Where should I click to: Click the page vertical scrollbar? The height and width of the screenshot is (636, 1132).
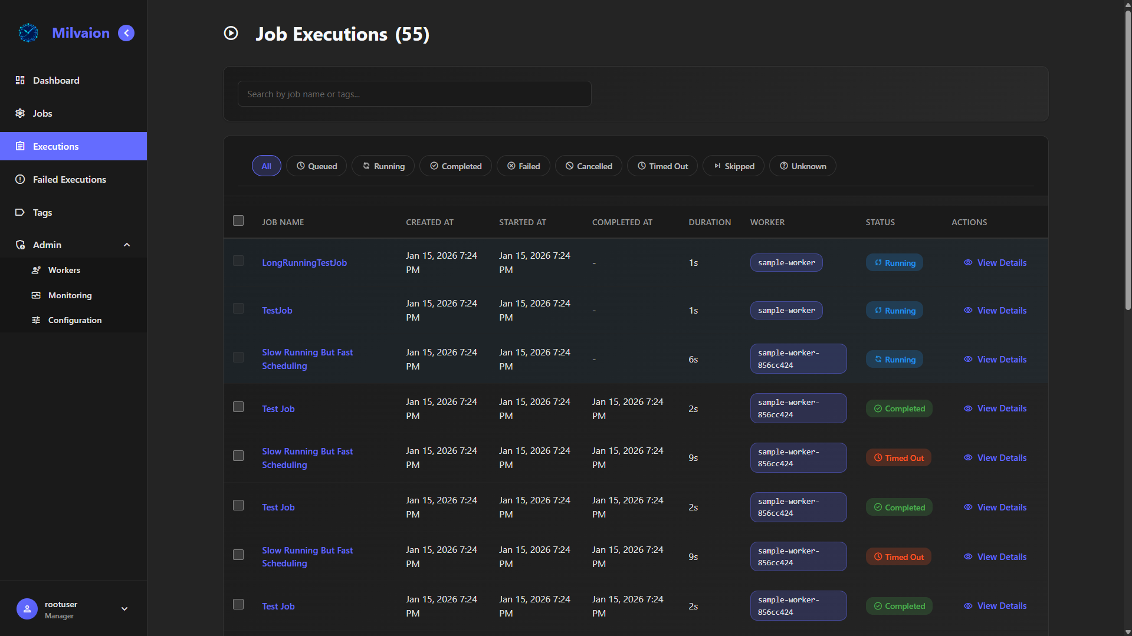point(1127,159)
